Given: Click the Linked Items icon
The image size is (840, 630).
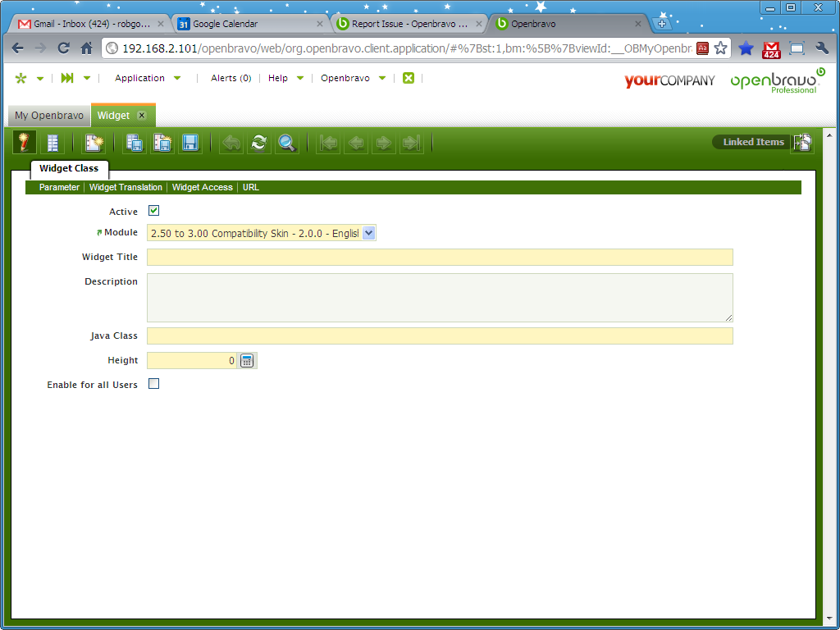Looking at the screenshot, I should [x=802, y=142].
